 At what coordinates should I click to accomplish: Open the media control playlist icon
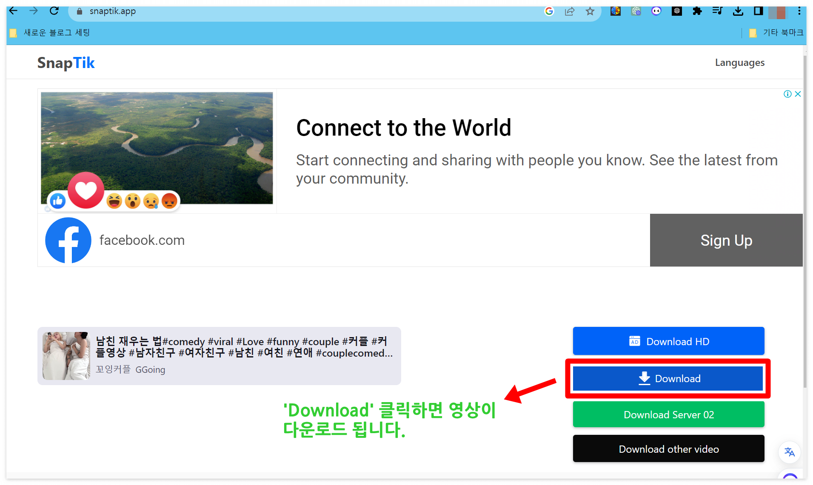pyautogui.click(x=718, y=11)
